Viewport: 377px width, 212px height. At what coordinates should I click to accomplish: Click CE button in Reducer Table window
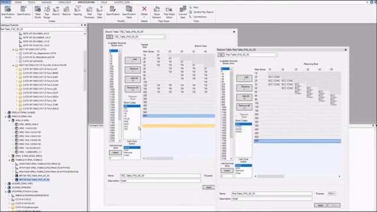click(221, 55)
